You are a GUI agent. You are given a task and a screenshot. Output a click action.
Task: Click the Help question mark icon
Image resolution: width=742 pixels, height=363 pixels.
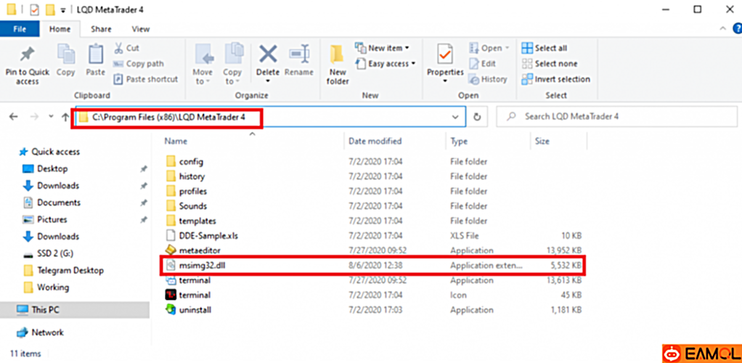tap(736, 29)
